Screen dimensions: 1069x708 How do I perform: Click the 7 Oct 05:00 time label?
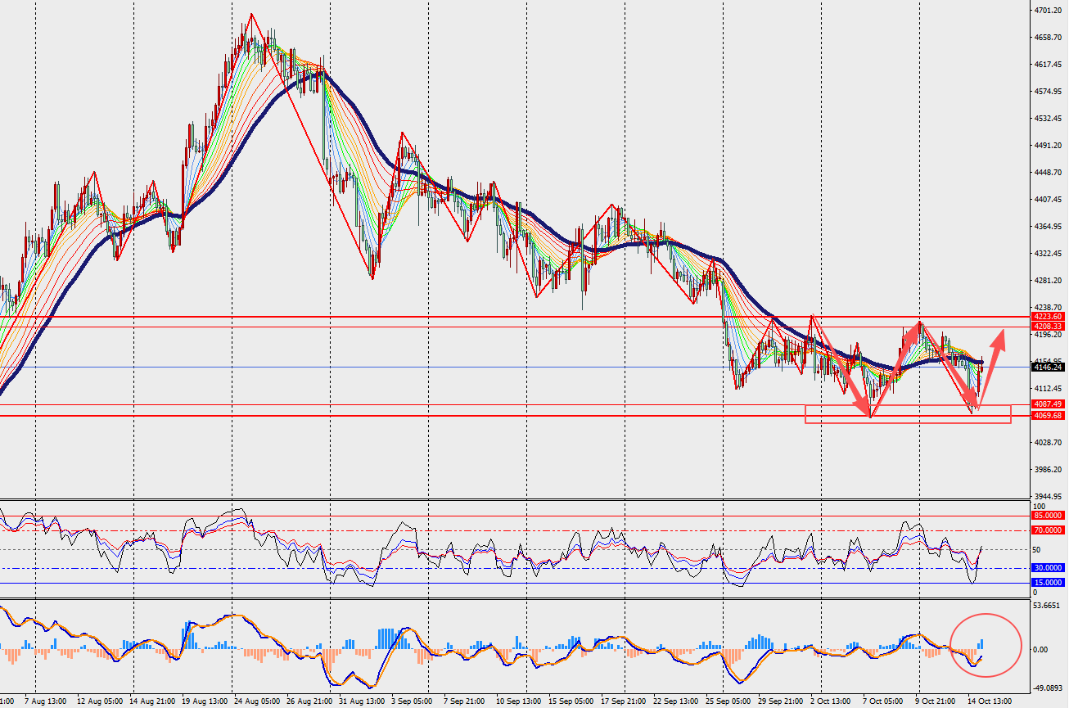pos(884,702)
